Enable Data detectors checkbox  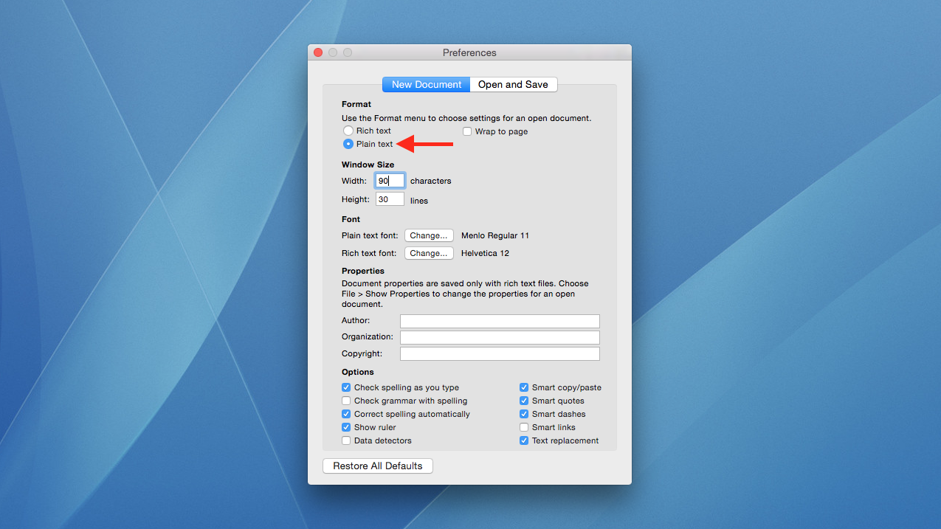click(346, 440)
